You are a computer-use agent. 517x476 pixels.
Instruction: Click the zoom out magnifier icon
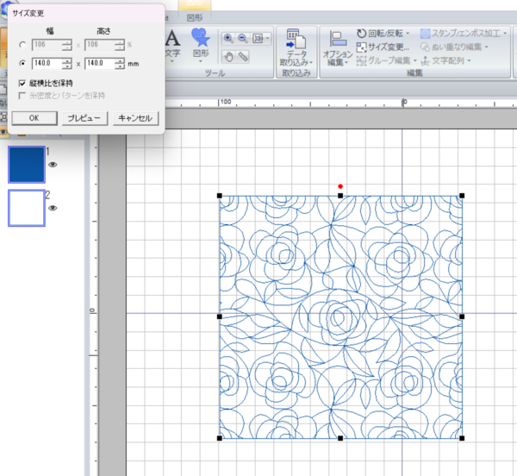(x=243, y=38)
